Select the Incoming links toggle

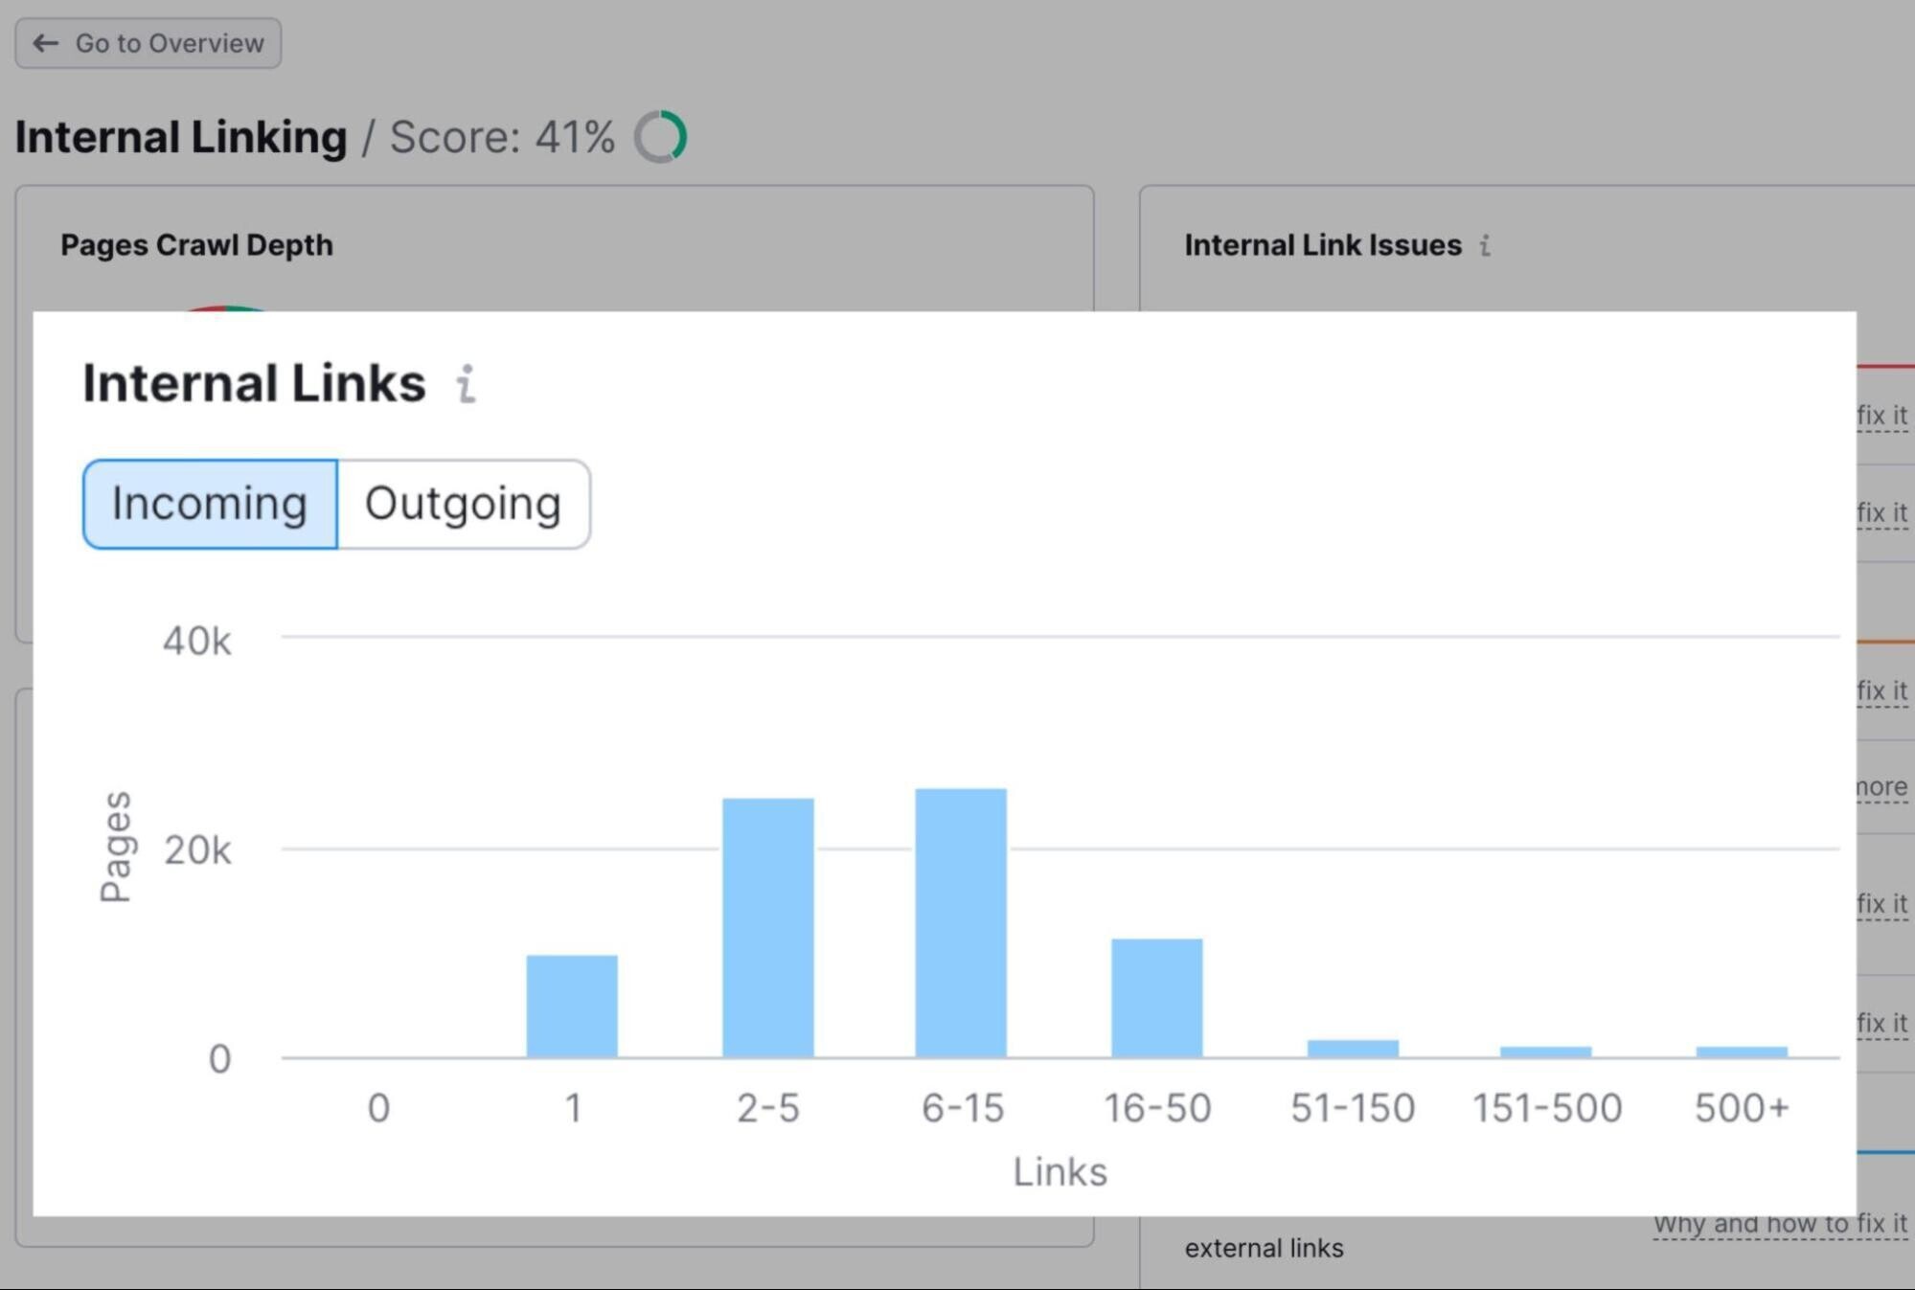coord(210,504)
